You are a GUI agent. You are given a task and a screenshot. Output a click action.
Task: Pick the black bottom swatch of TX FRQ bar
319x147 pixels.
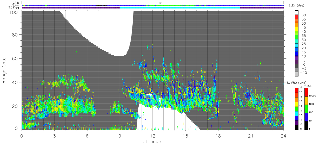pyautogui.click(x=296, y=127)
